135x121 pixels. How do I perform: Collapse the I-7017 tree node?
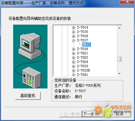point(73,41)
